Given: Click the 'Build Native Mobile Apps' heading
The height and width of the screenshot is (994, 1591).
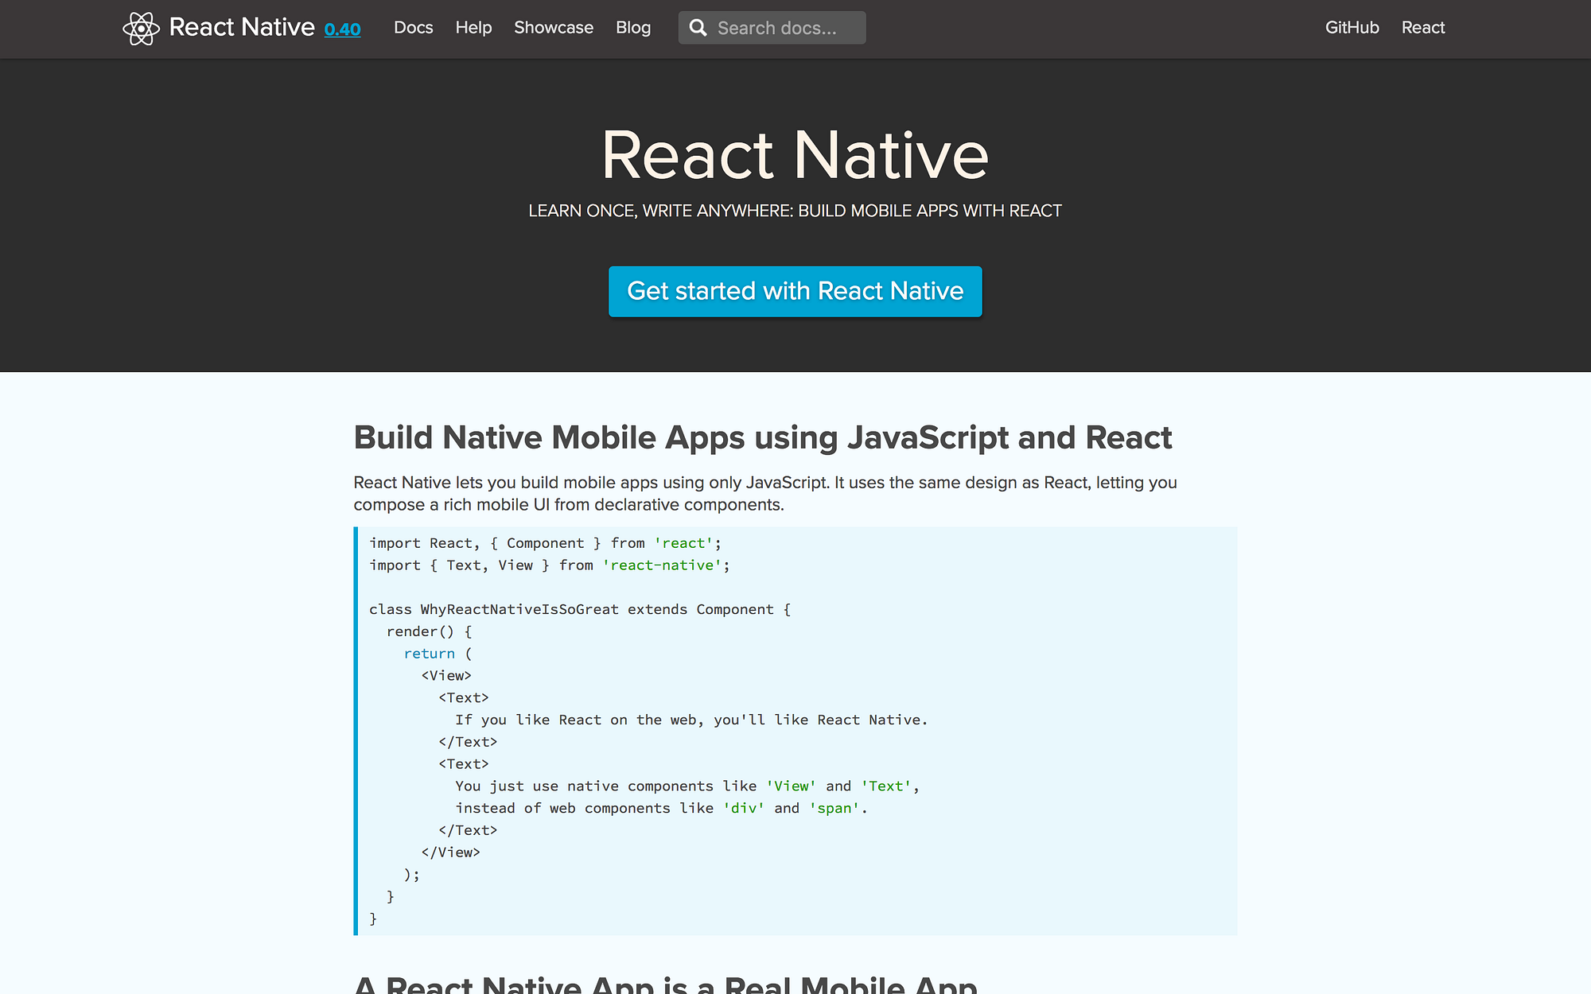Looking at the screenshot, I should point(762,438).
